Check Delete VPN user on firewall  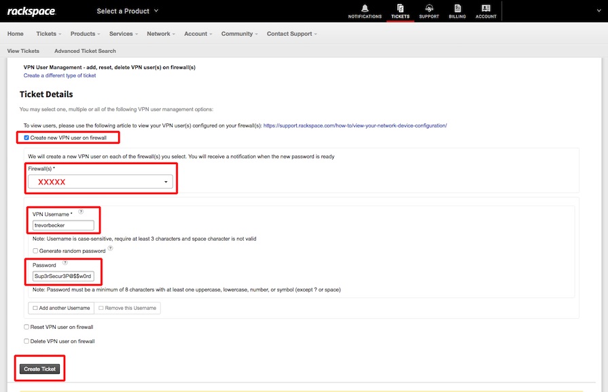click(x=26, y=341)
